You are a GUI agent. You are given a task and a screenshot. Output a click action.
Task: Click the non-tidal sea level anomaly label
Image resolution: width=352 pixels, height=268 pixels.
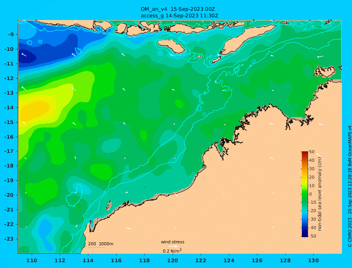point(320,194)
